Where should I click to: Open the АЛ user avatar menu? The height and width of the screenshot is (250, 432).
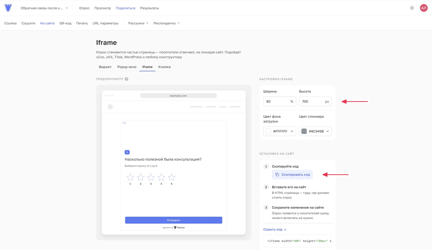click(x=424, y=8)
